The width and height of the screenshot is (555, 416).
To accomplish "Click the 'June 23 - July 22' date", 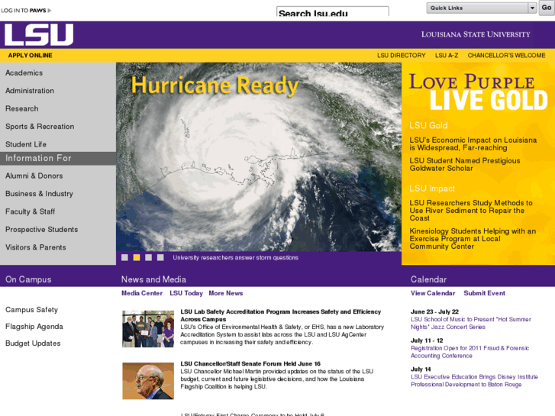I will (x=434, y=311).
